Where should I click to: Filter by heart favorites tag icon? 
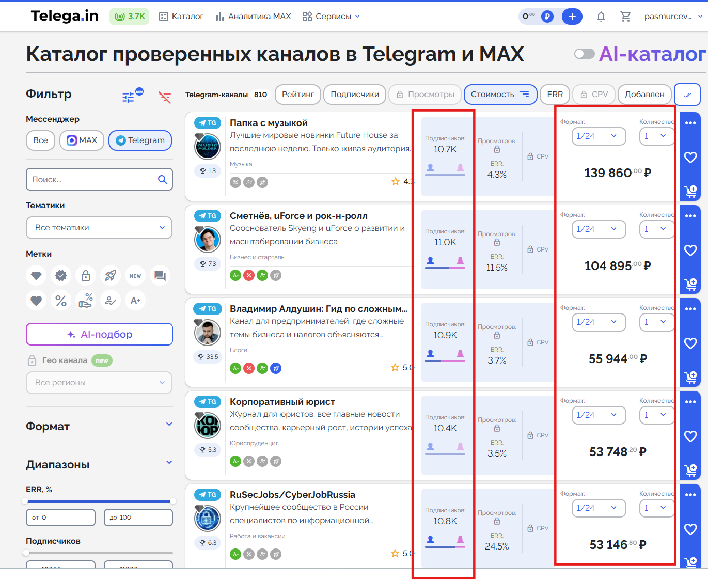click(36, 301)
